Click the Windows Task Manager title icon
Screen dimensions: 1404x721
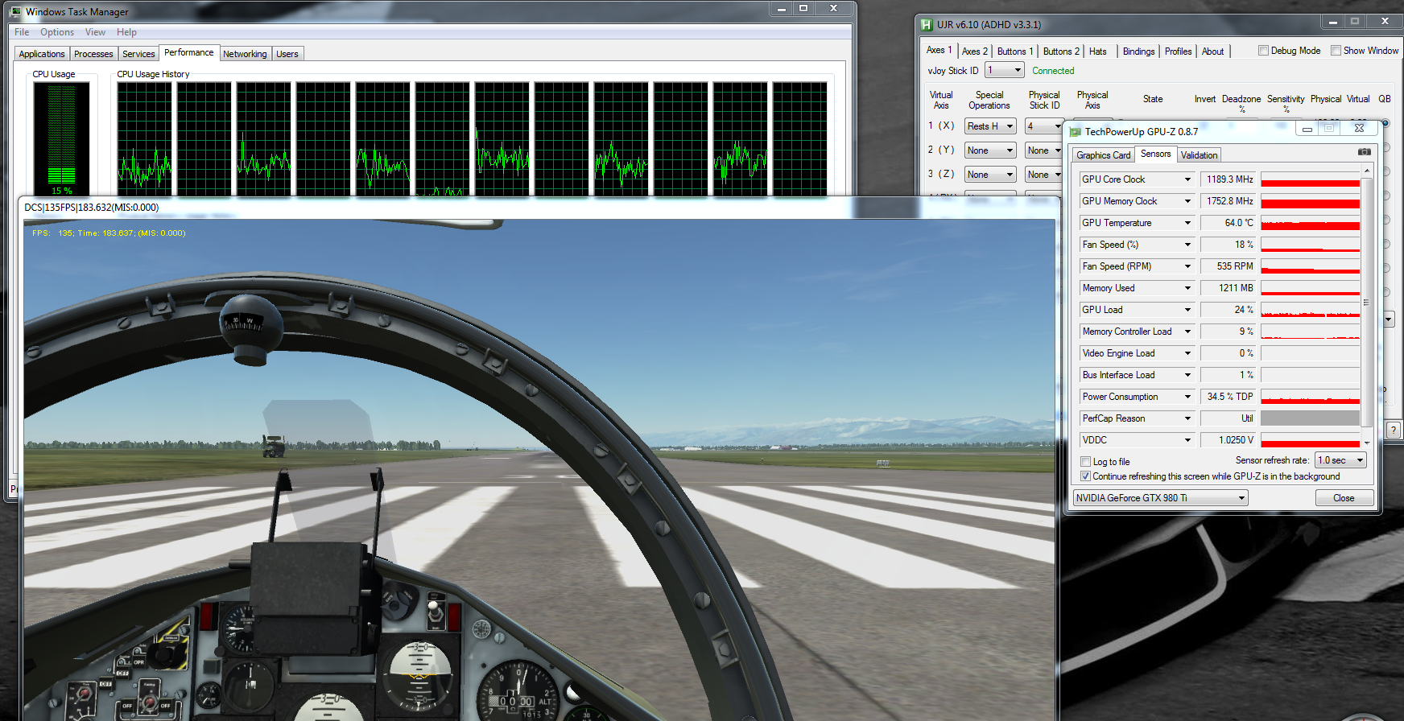coord(15,12)
